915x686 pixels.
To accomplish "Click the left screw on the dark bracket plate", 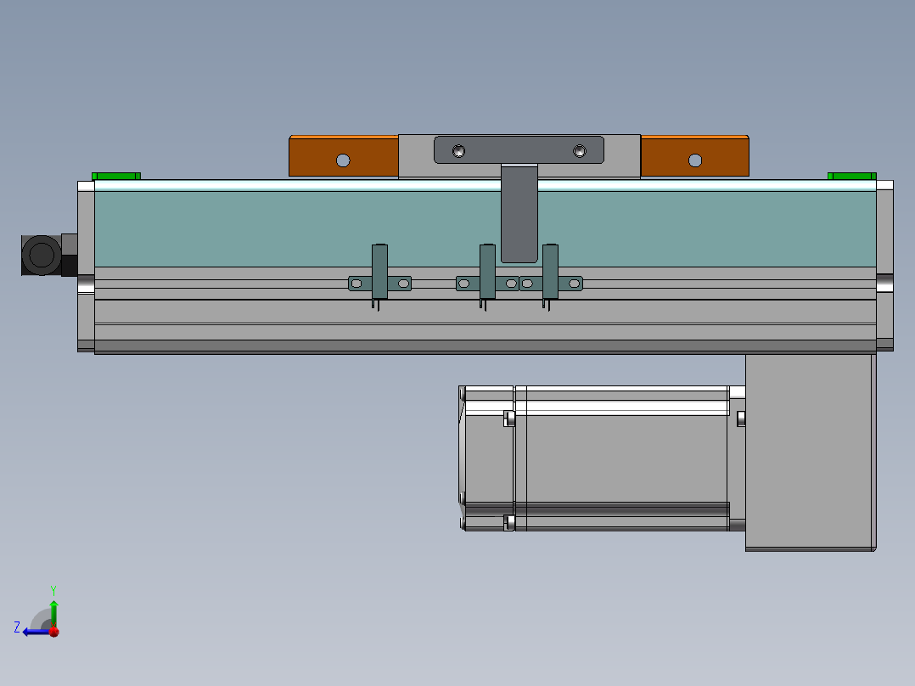I will [x=458, y=152].
